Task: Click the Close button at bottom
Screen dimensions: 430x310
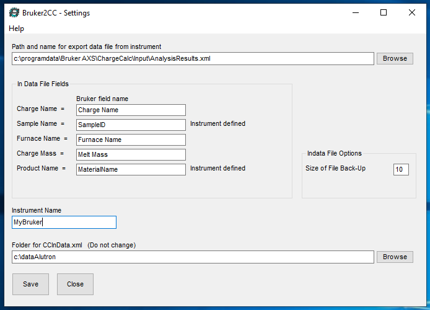Action: 75,284
